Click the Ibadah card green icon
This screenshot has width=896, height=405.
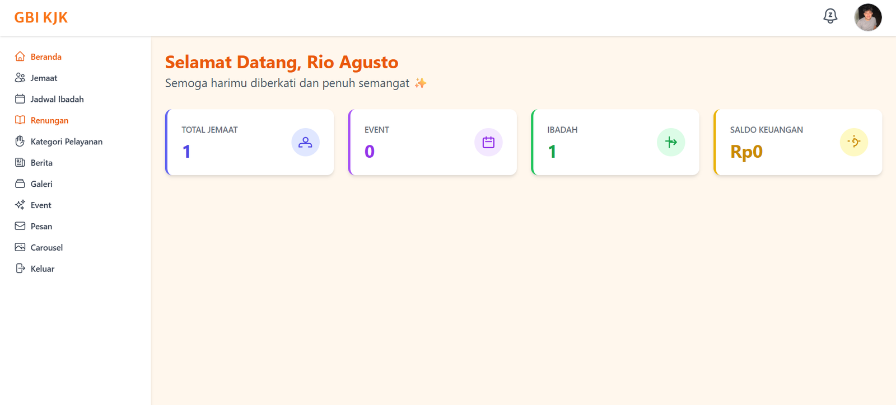(671, 142)
